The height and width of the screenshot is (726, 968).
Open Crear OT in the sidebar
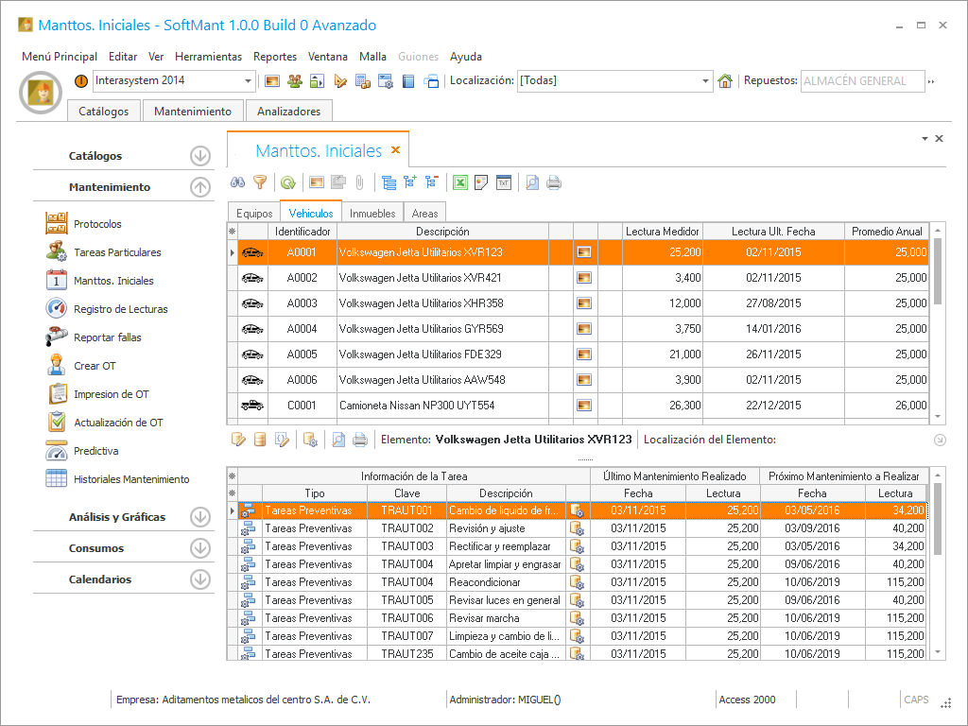[95, 366]
